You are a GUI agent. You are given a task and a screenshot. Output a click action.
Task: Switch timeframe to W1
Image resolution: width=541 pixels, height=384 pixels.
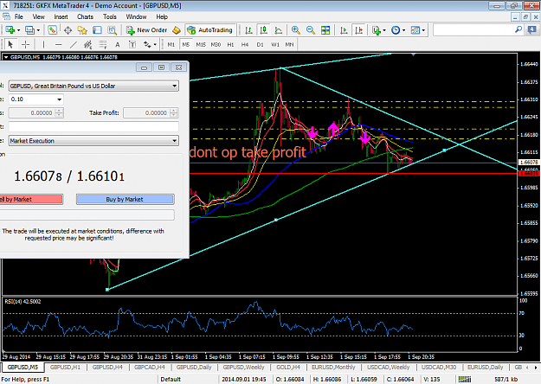[275, 44]
